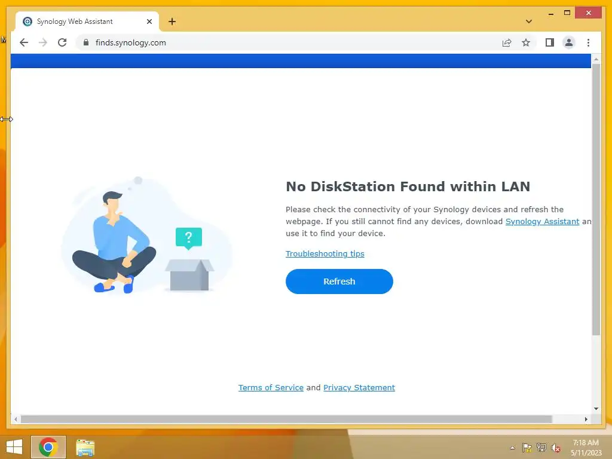The width and height of the screenshot is (612, 459).
Task: Click the scroll left arrow
Action: [16, 419]
